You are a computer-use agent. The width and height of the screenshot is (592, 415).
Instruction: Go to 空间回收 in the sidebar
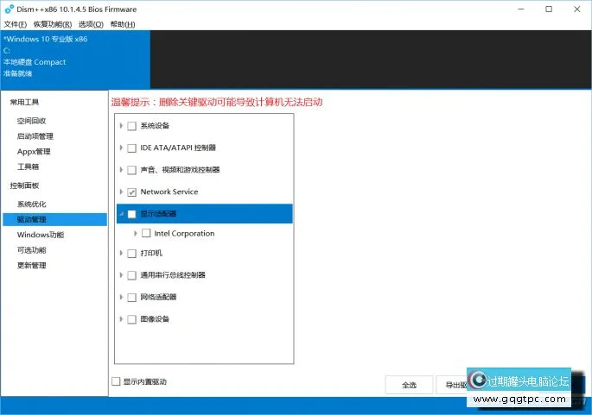[32, 121]
